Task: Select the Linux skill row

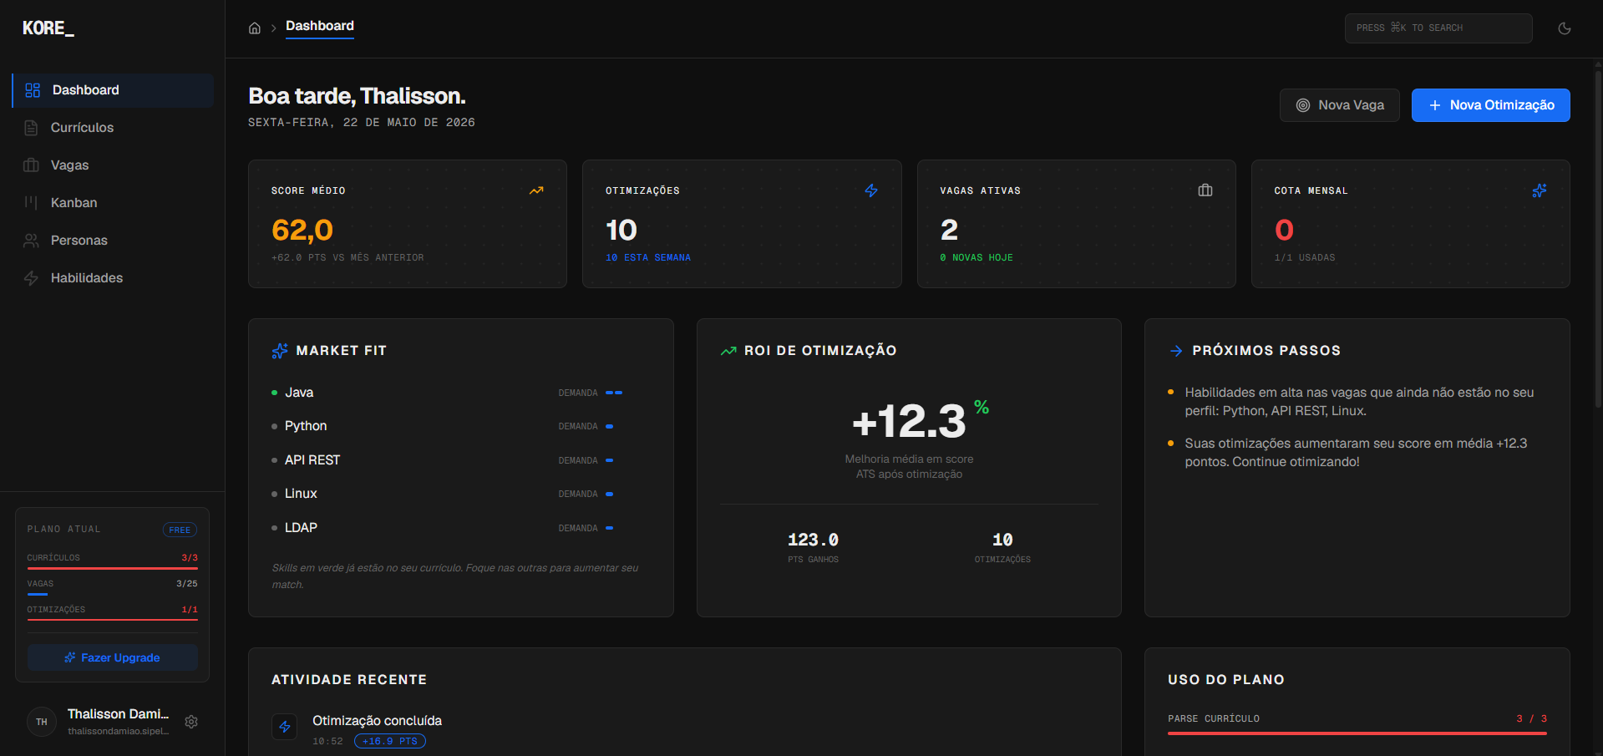Action: (460, 494)
